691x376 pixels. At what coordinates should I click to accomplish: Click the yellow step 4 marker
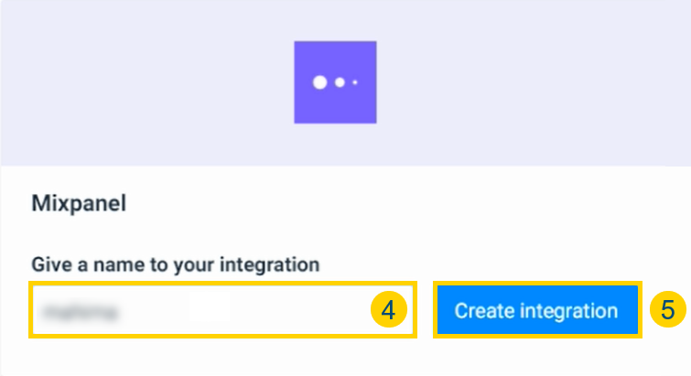click(388, 310)
